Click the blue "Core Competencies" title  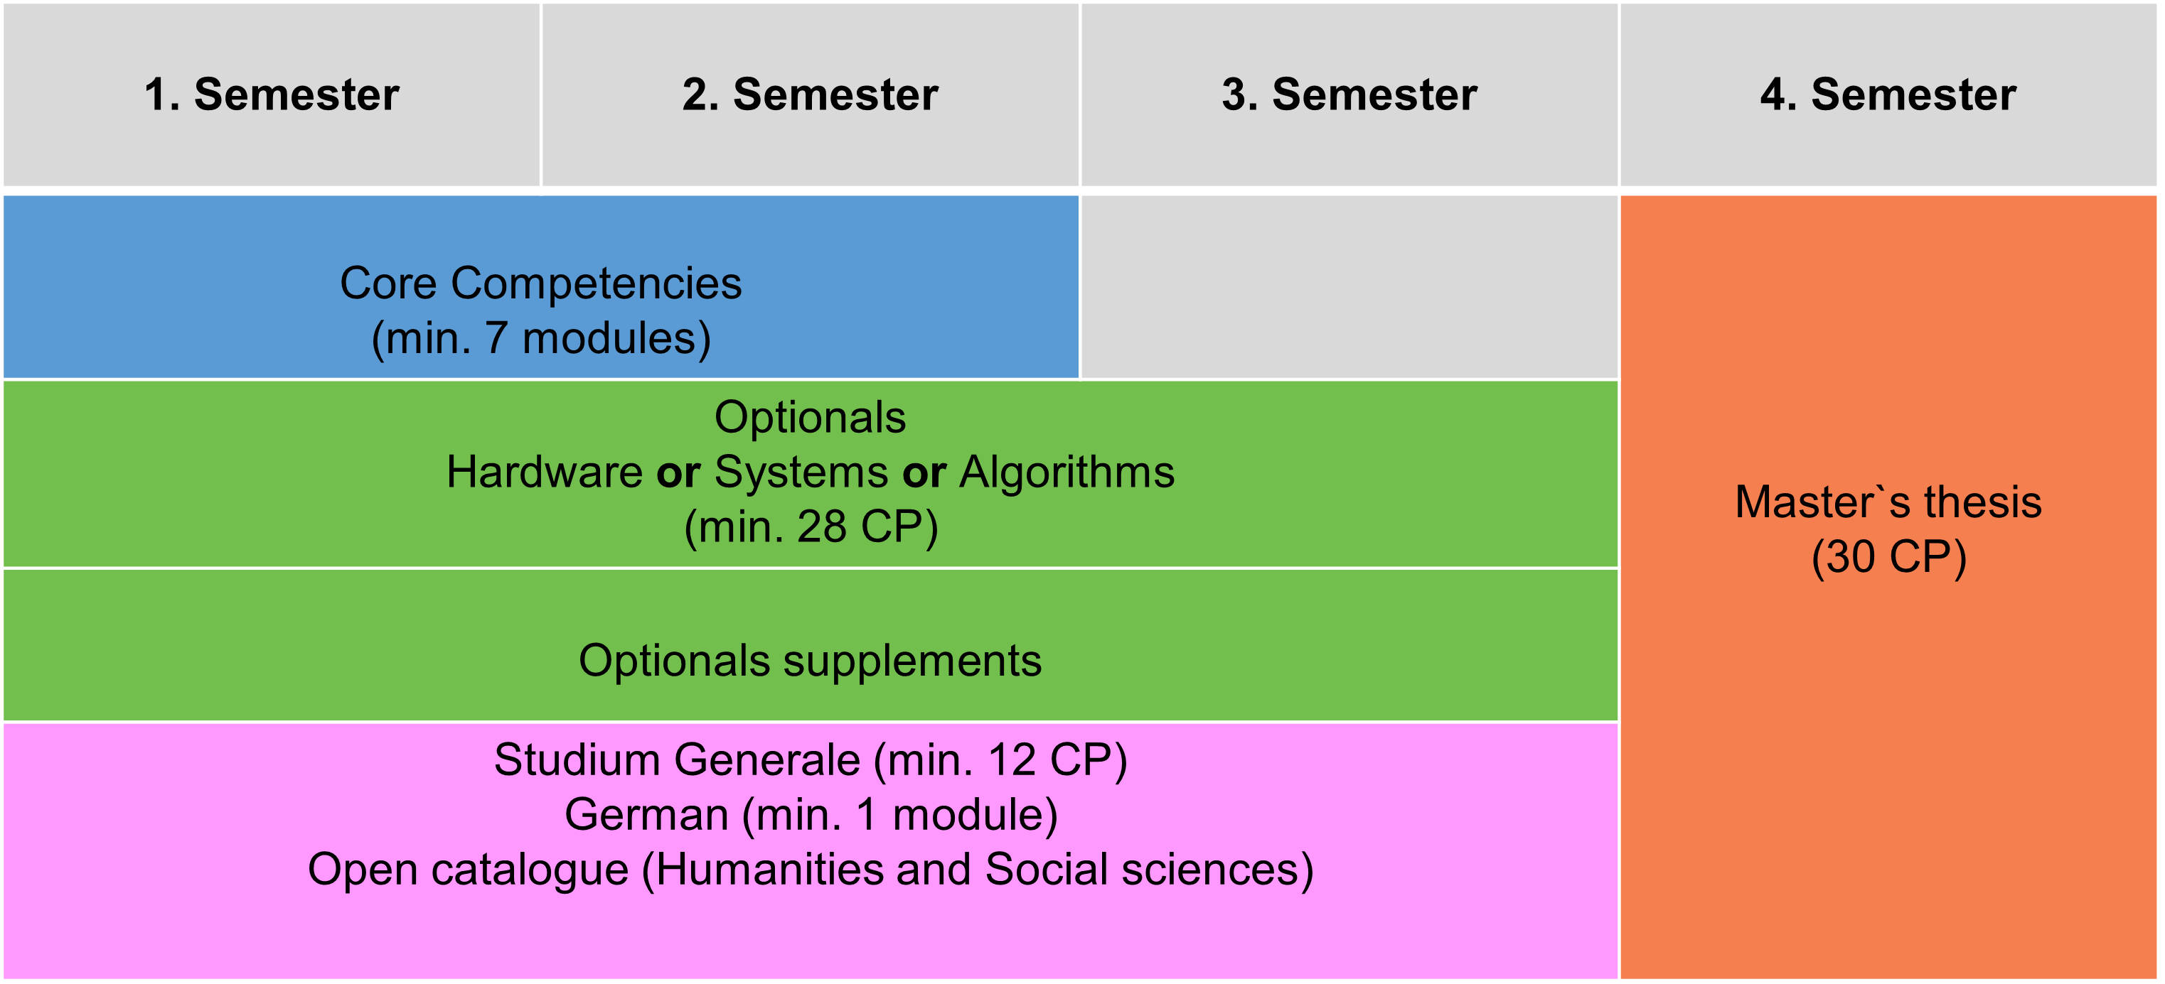pyautogui.click(x=540, y=283)
